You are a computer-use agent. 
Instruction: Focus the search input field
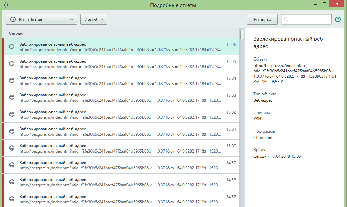click(x=309, y=20)
